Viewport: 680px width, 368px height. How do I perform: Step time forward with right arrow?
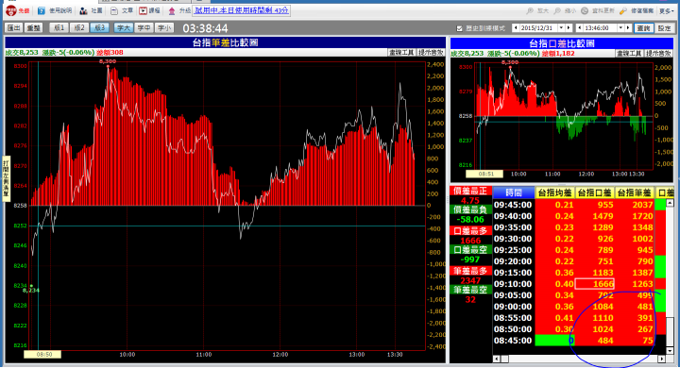[x=628, y=27]
